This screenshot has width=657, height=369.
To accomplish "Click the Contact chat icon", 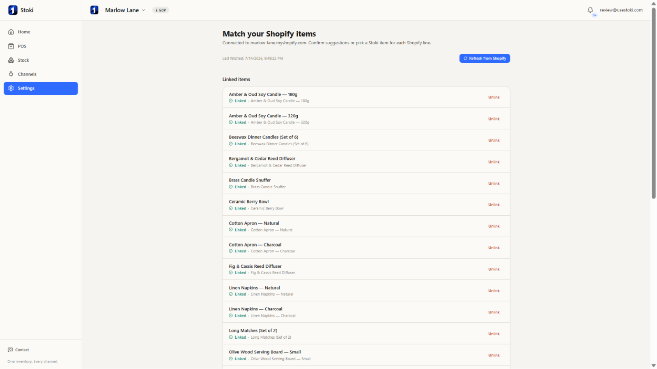I will coord(10,350).
